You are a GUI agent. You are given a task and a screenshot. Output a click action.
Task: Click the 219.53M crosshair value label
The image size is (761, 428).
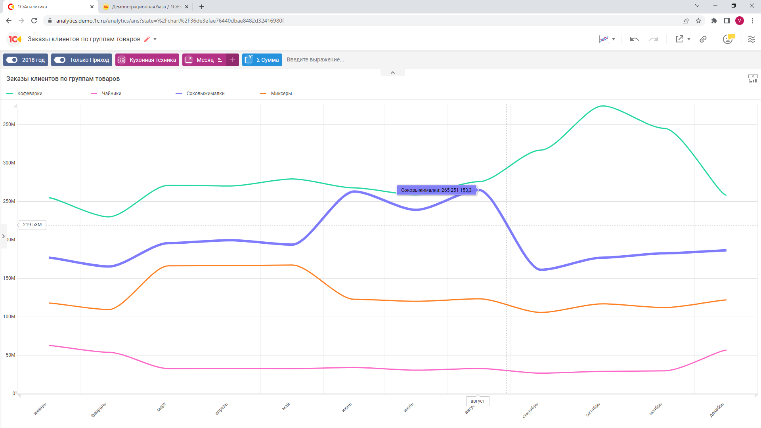click(32, 225)
